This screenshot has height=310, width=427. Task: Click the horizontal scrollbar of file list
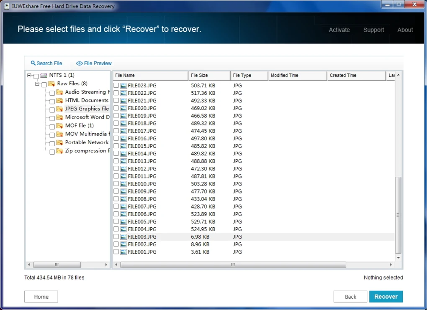point(233,265)
